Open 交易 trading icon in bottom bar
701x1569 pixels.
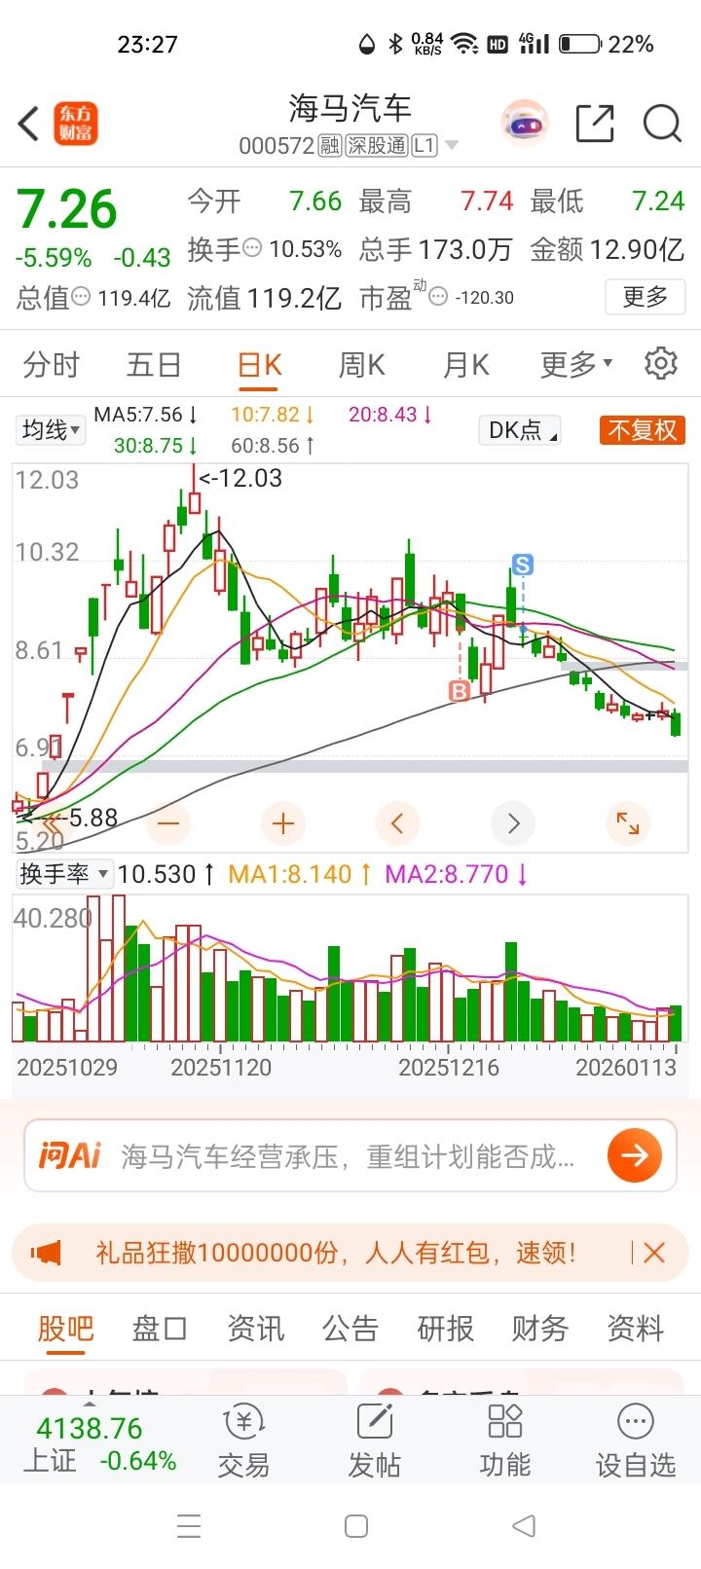click(243, 1441)
